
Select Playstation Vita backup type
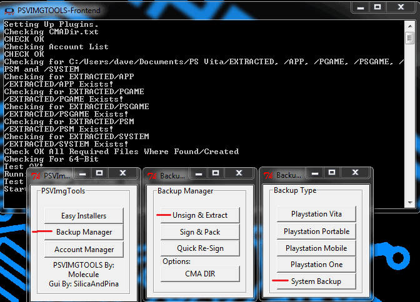point(316,214)
